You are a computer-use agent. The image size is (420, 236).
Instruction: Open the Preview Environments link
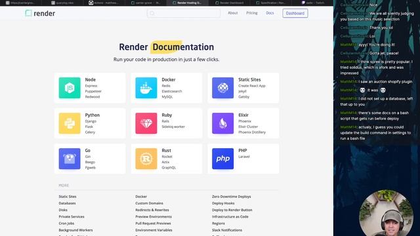point(154,216)
